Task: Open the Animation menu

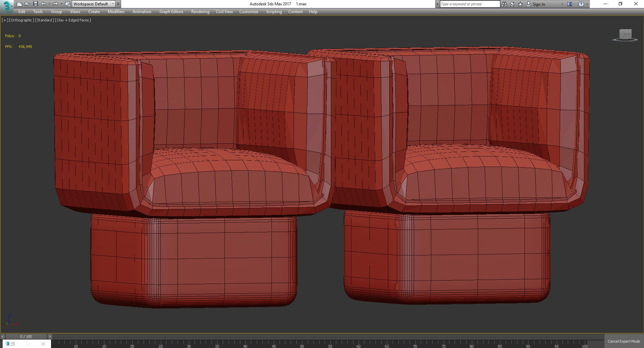Action: 142,12
